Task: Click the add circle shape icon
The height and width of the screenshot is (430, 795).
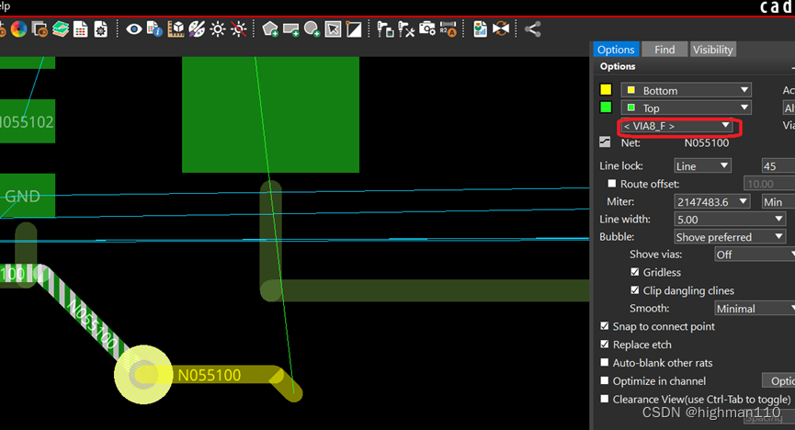Action: pyautogui.click(x=312, y=29)
